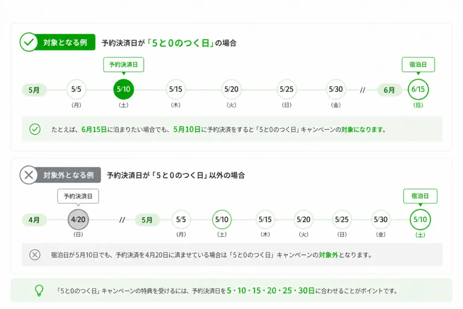This screenshot has height=309, width=463.
Task: Select the filled green 5/10 date circle
Action: coord(123,90)
